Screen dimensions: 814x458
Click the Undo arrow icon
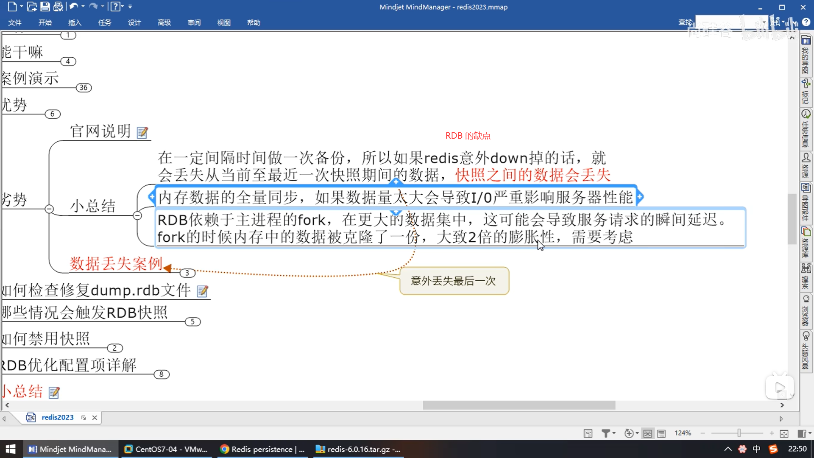click(73, 6)
